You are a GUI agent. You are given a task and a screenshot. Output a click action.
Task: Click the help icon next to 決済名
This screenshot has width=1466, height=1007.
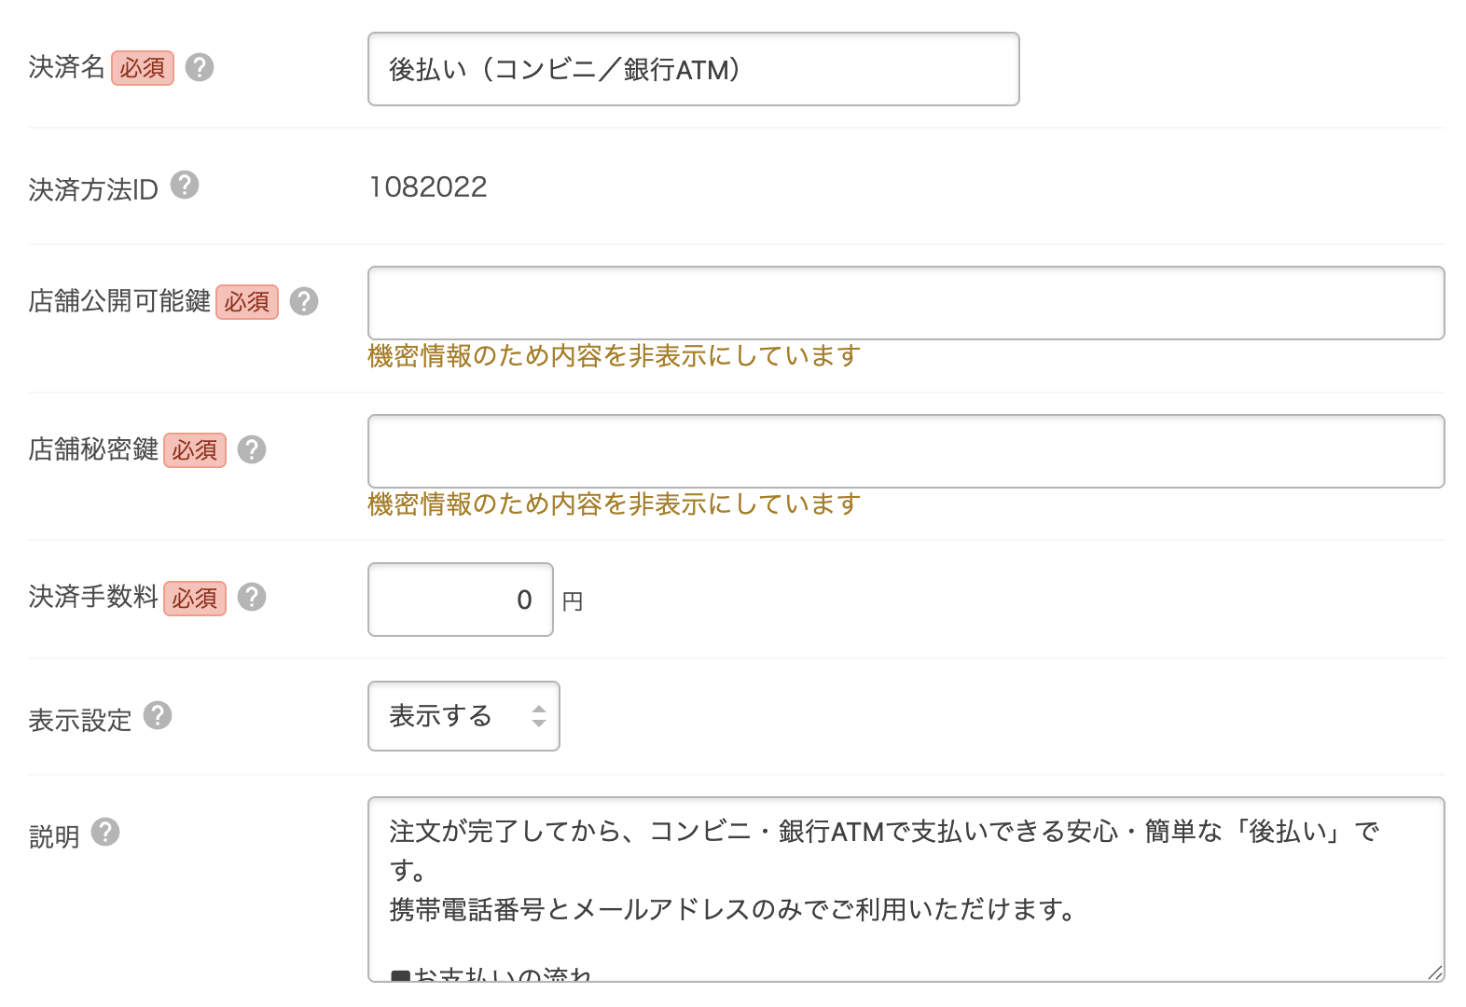point(201,66)
